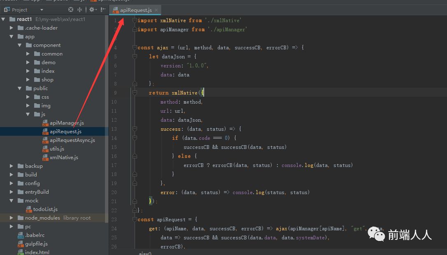447x255 pixels.
Task: Fold the return xmlNative block
Action: 134,93
